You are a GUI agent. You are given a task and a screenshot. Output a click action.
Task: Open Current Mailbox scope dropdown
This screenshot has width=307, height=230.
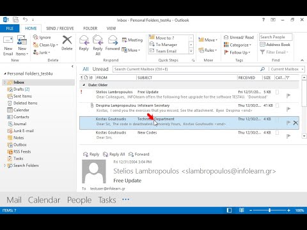(287, 69)
